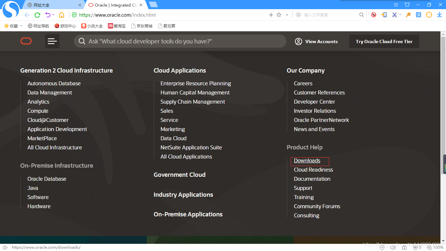Open the NetSuite Application Suite link

pos(191,147)
